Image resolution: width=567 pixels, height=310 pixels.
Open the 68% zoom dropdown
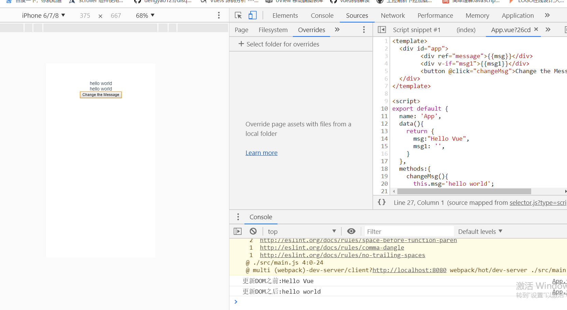(x=145, y=15)
